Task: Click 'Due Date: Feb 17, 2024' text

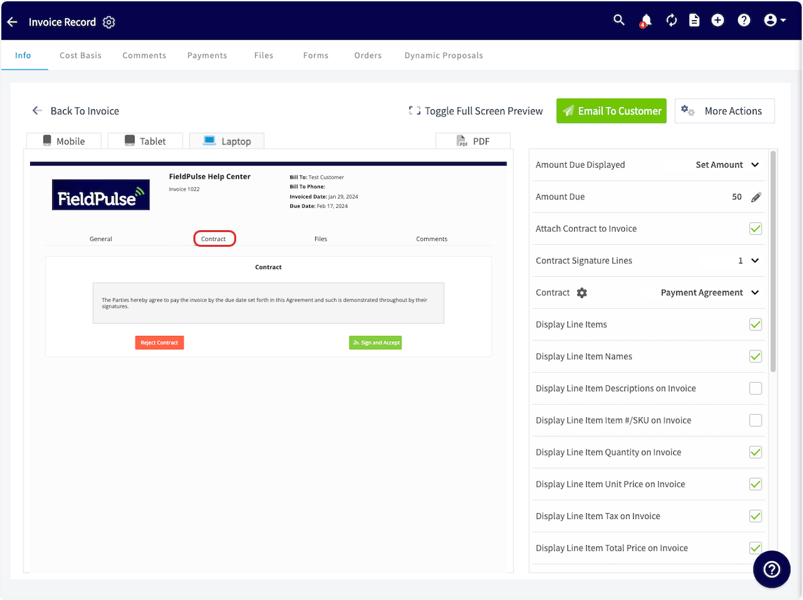Action: (x=319, y=206)
